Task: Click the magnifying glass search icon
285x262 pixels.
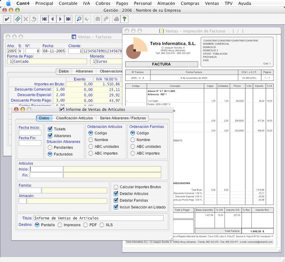Action: click(79, 19)
